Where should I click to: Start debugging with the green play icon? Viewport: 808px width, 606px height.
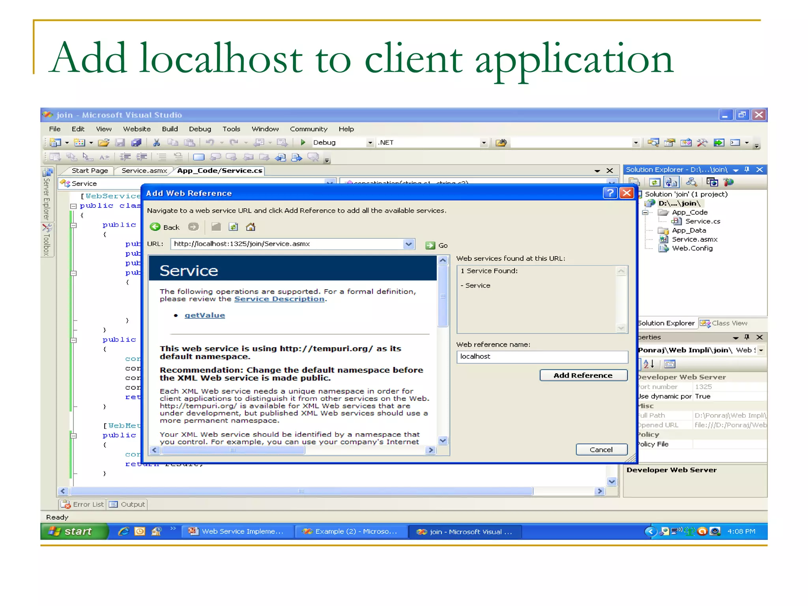[303, 142]
